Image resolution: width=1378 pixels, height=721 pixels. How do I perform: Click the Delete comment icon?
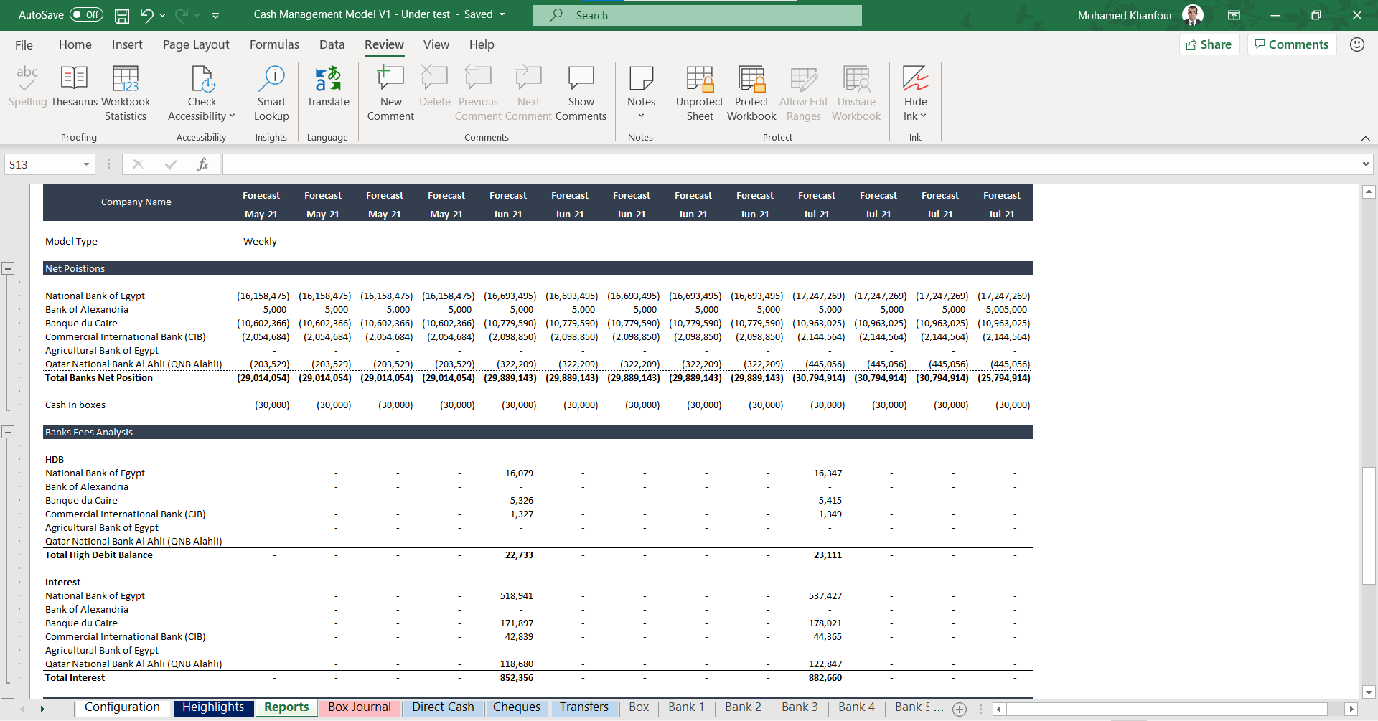click(434, 87)
